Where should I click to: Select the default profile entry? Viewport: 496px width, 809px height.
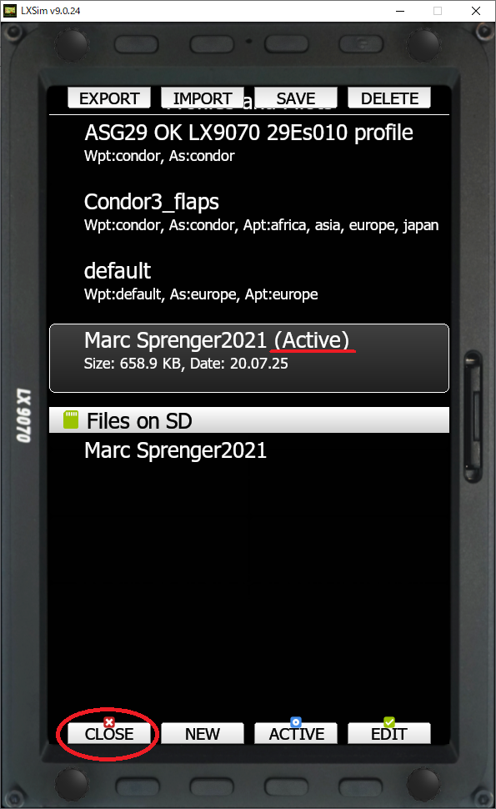pos(249,281)
